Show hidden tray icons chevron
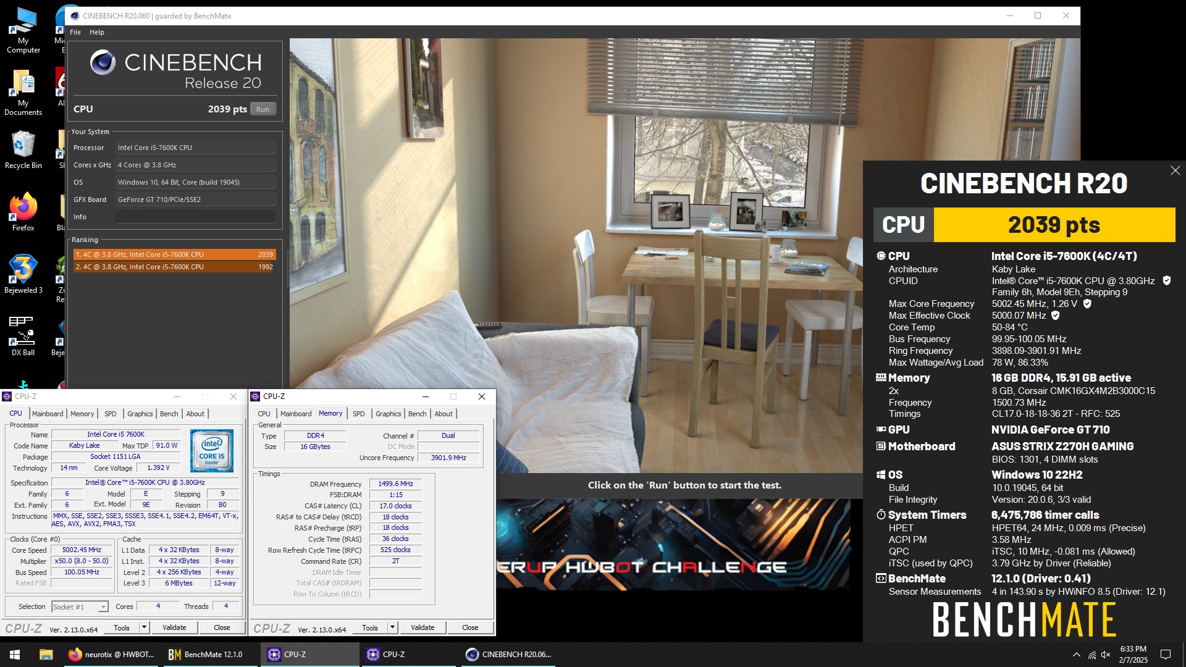The width and height of the screenshot is (1186, 667). [x=1077, y=655]
